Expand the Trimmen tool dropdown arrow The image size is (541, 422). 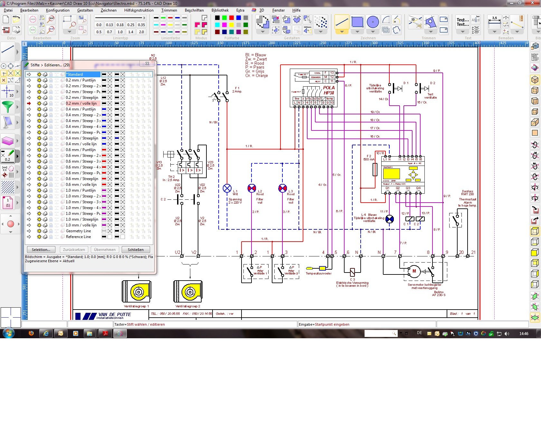click(431, 32)
